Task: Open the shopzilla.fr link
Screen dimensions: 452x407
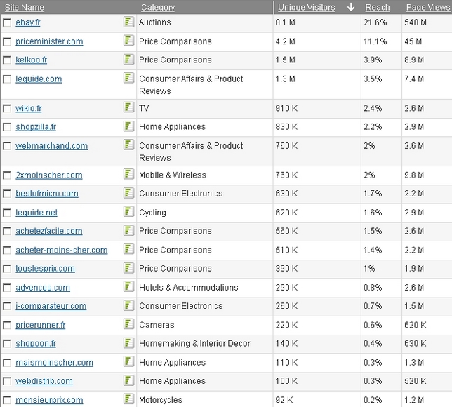Action: 36,127
